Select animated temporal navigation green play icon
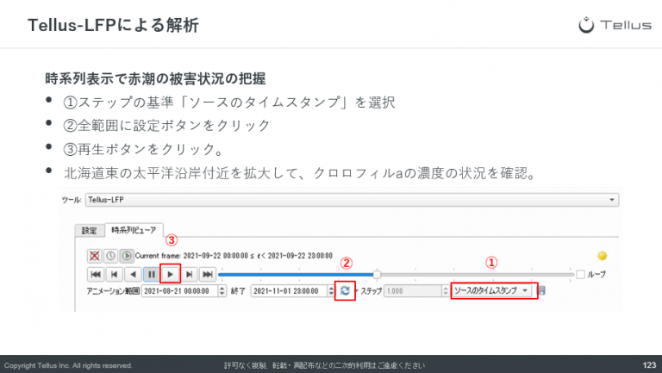The image size is (662, 373). pyautogui.click(x=126, y=256)
